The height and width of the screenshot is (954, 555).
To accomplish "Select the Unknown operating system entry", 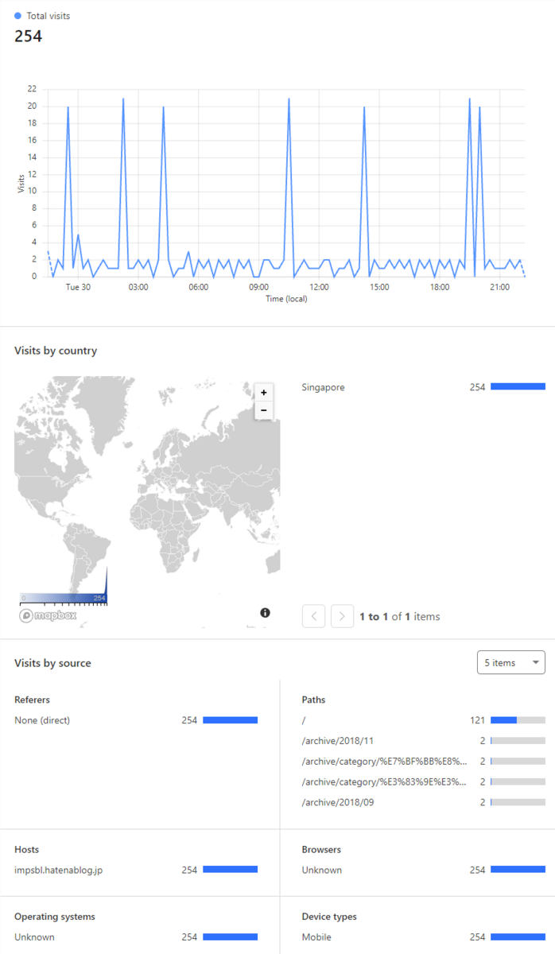I will coord(136,937).
